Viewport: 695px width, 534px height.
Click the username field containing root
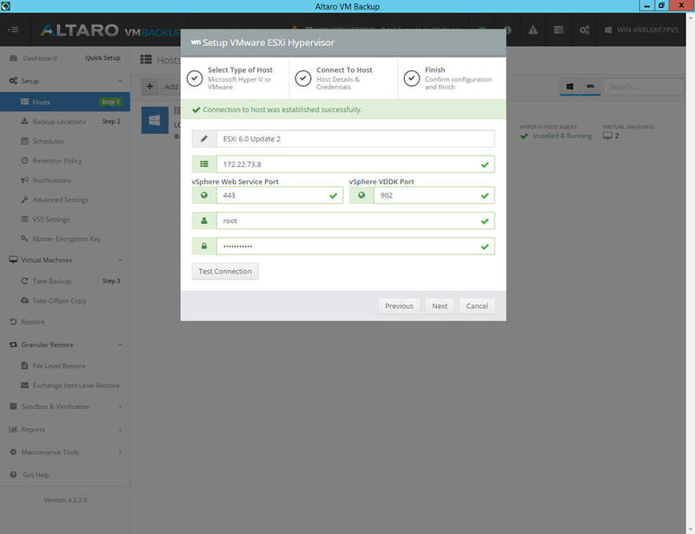[x=355, y=221]
